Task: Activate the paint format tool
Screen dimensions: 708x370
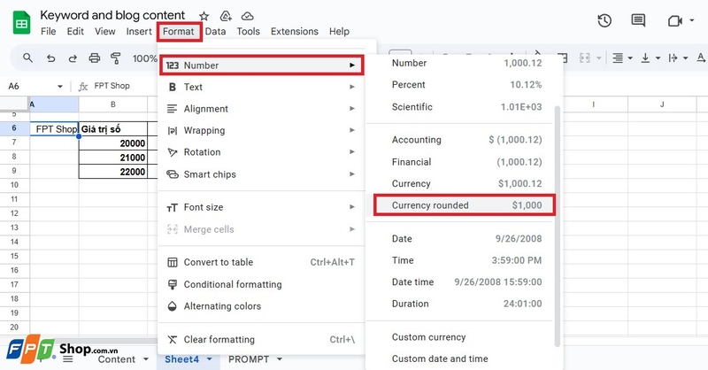Action: coord(116,58)
